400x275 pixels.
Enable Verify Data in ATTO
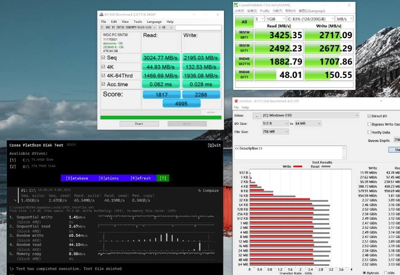[369, 132]
